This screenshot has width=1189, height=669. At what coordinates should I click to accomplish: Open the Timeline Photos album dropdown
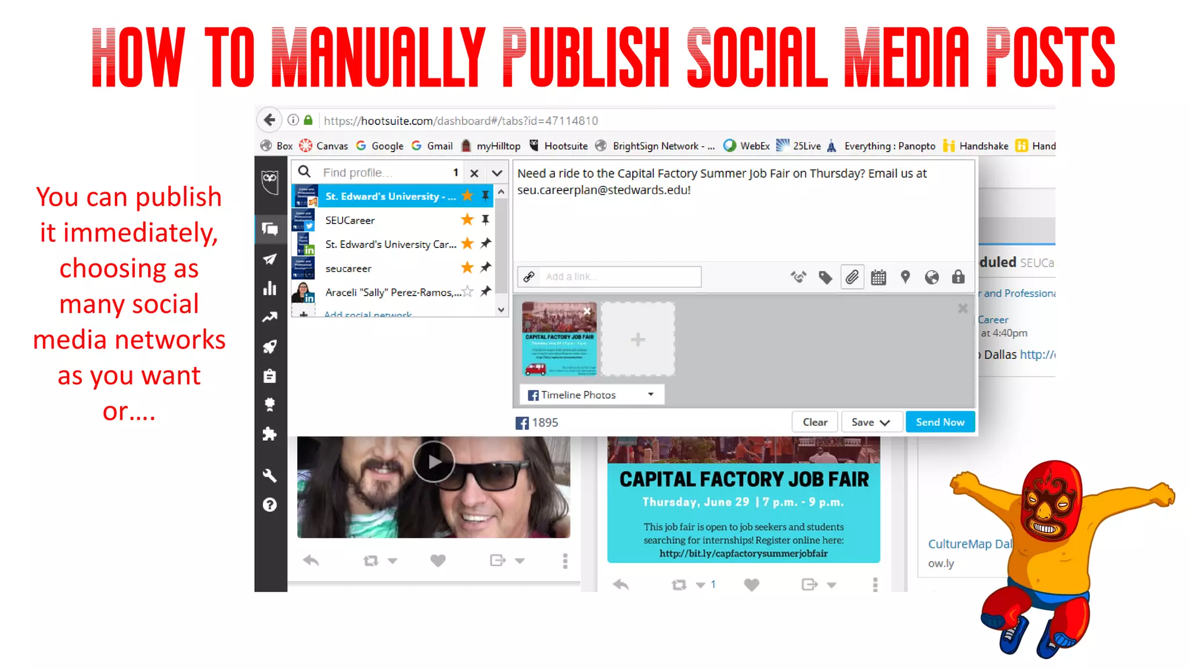tap(591, 394)
